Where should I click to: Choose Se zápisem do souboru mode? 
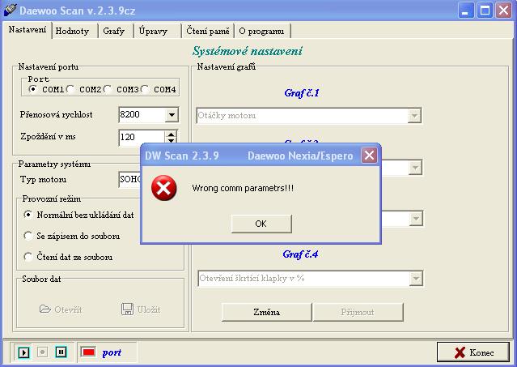pyautogui.click(x=28, y=236)
